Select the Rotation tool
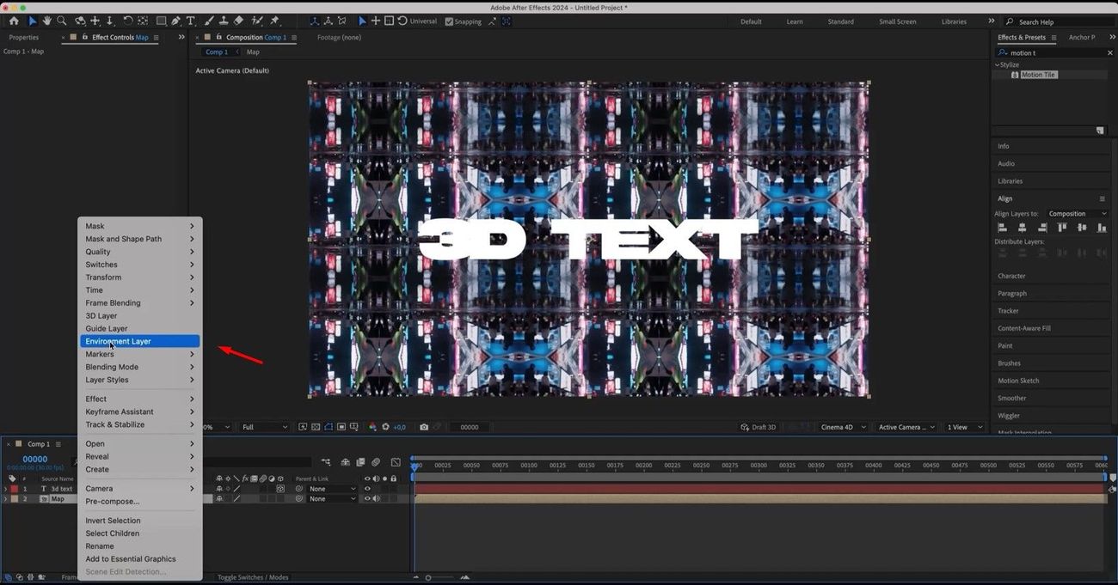The height and width of the screenshot is (585, 1118). pyautogui.click(x=127, y=21)
